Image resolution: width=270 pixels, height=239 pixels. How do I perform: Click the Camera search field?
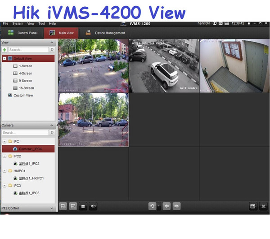point(25,133)
